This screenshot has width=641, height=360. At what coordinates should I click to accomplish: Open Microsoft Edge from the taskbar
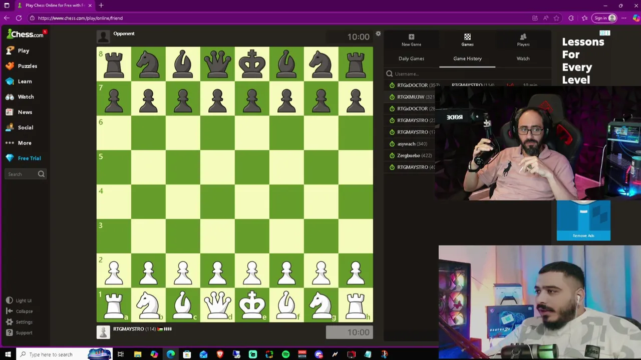click(170, 354)
